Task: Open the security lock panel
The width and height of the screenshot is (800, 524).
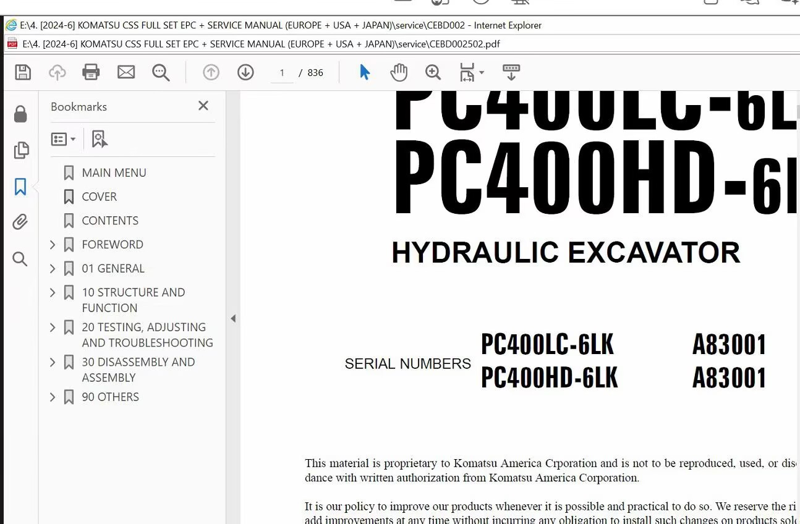Action: [x=20, y=114]
